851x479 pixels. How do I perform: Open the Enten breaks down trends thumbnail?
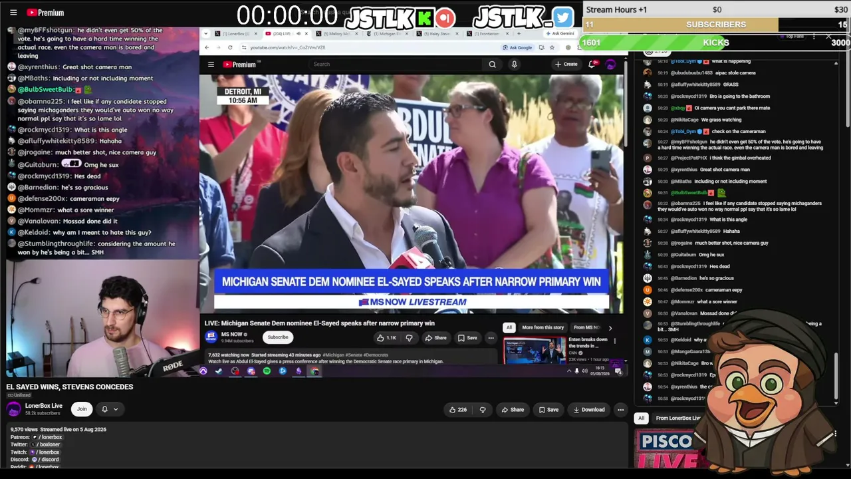pyautogui.click(x=534, y=351)
